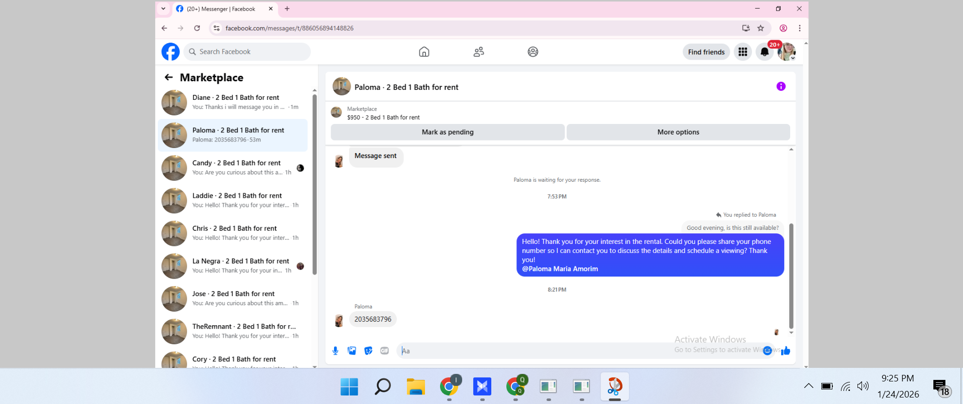Click the Message sent bubble
This screenshot has height=404, width=963.
[376, 156]
